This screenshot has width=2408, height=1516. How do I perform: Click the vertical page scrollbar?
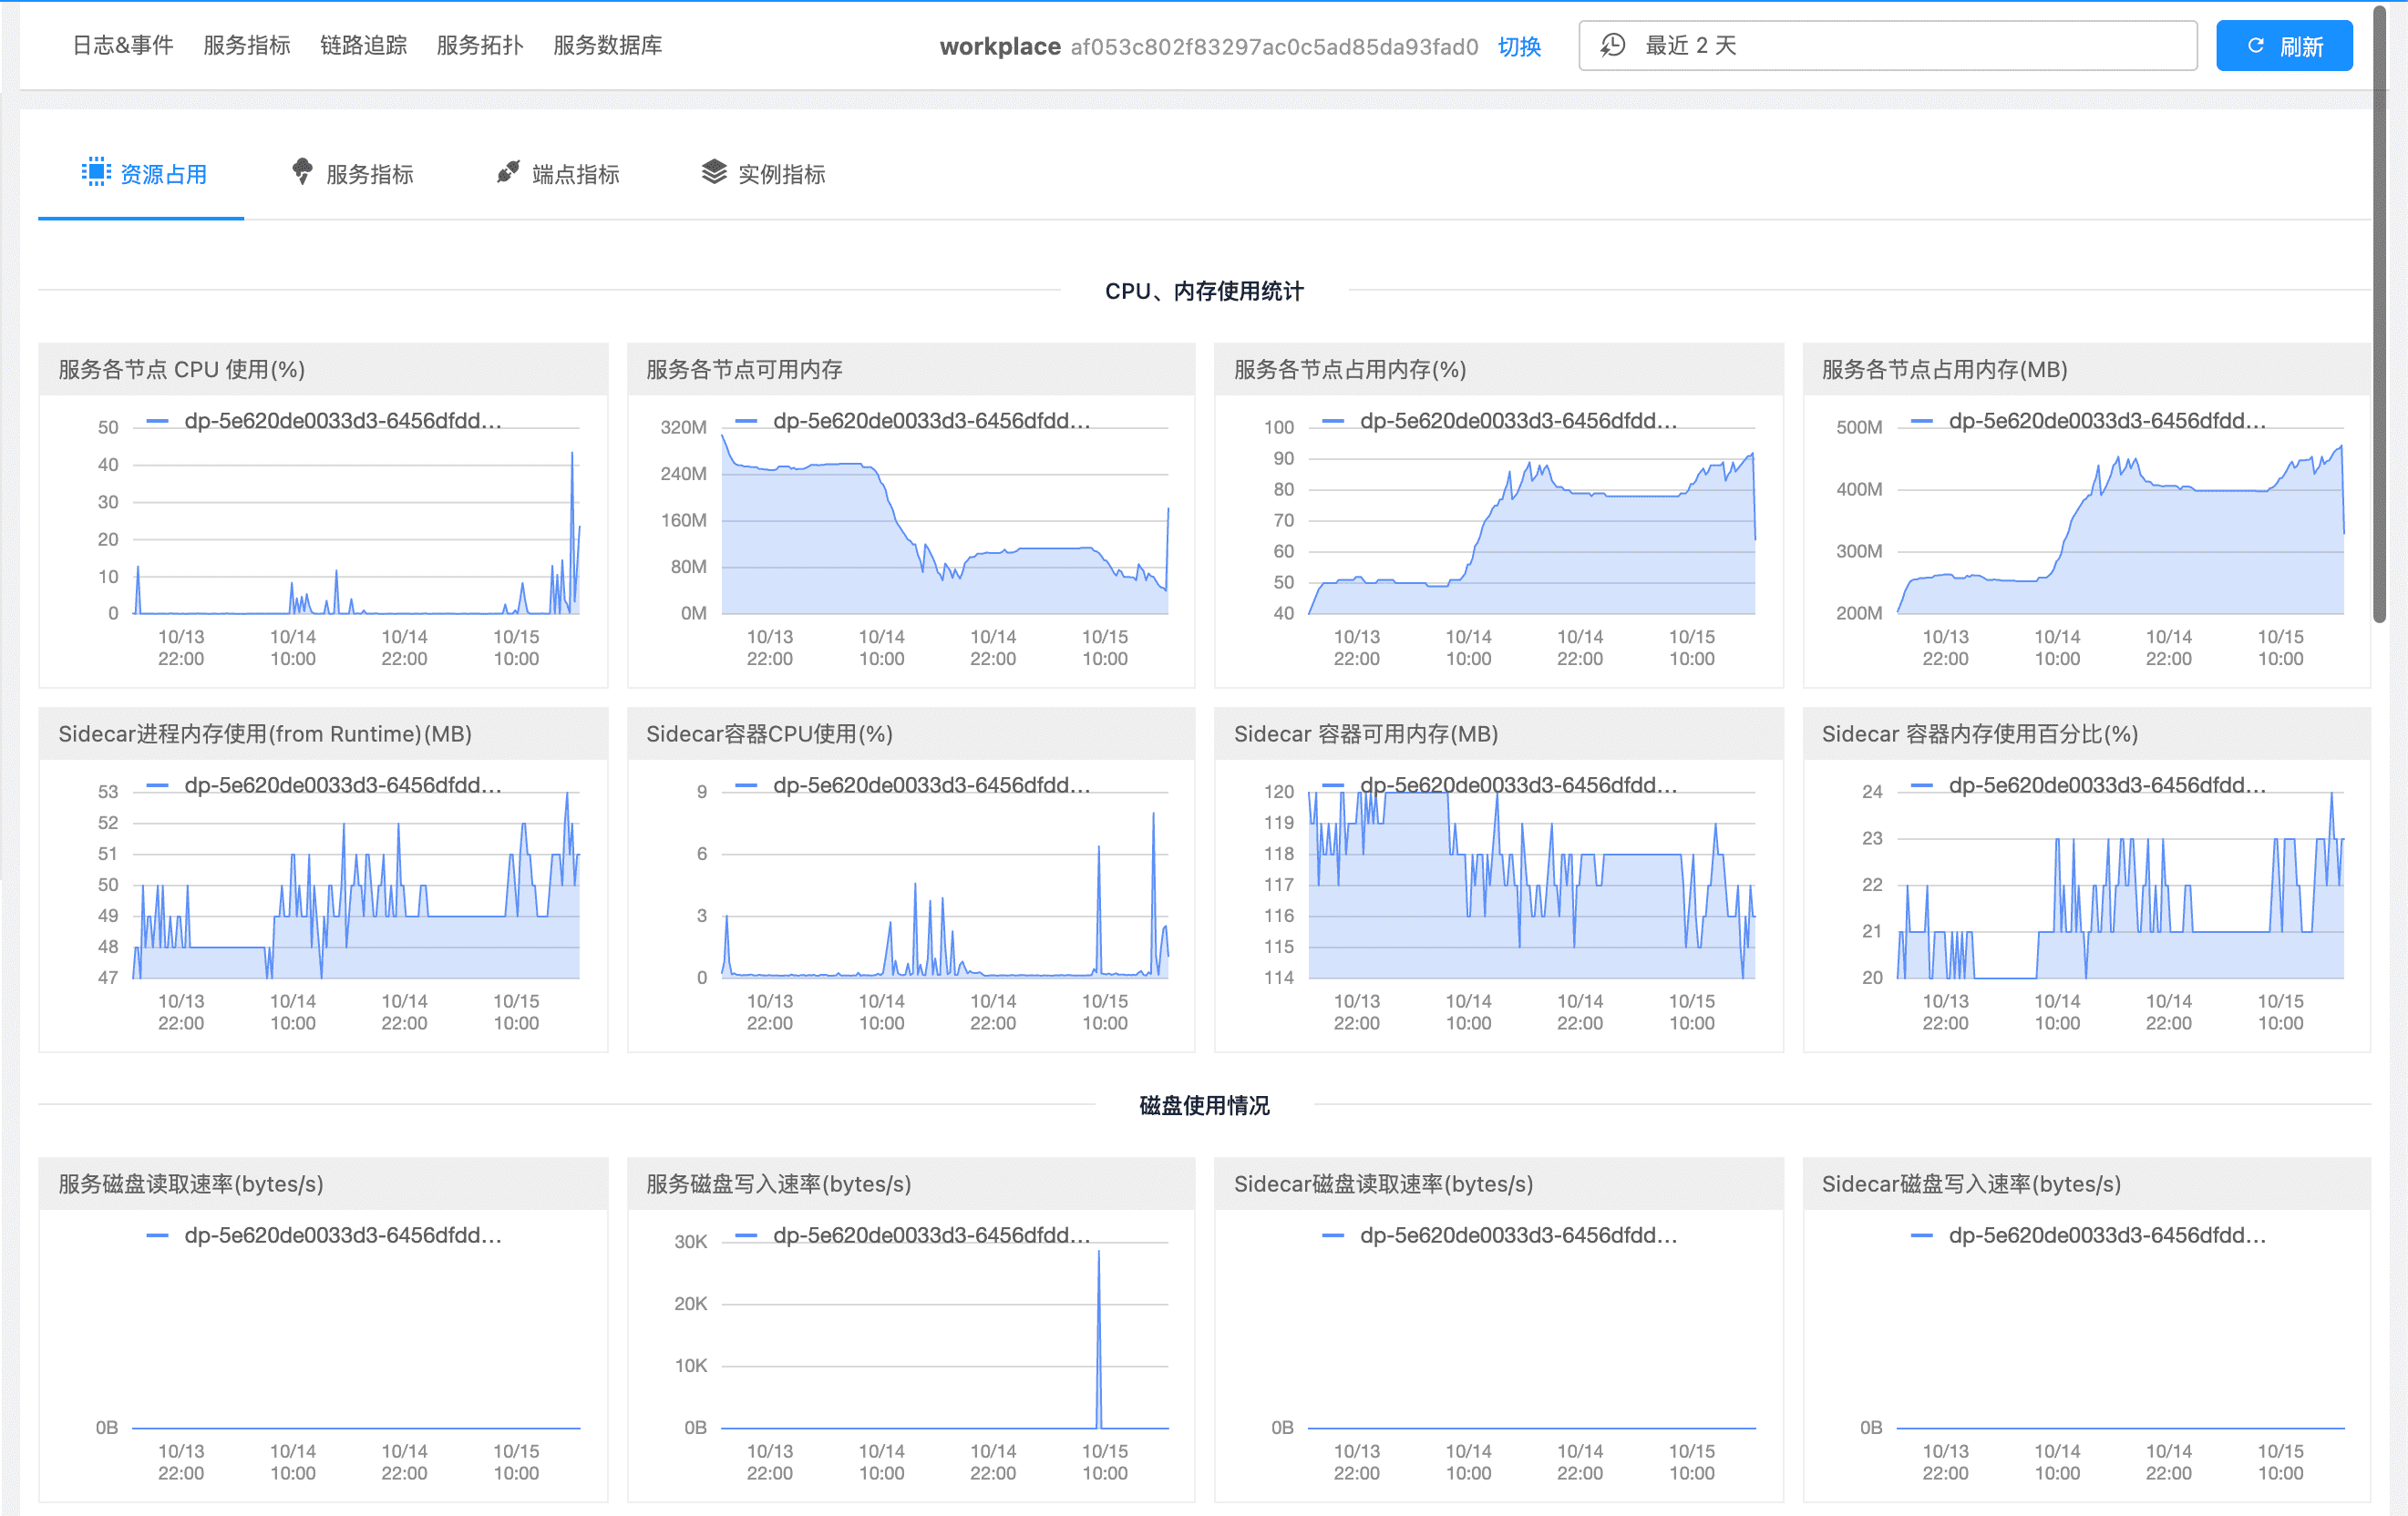click(2380, 313)
